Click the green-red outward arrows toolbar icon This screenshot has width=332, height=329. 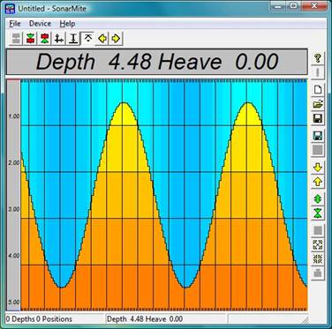tap(44, 39)
